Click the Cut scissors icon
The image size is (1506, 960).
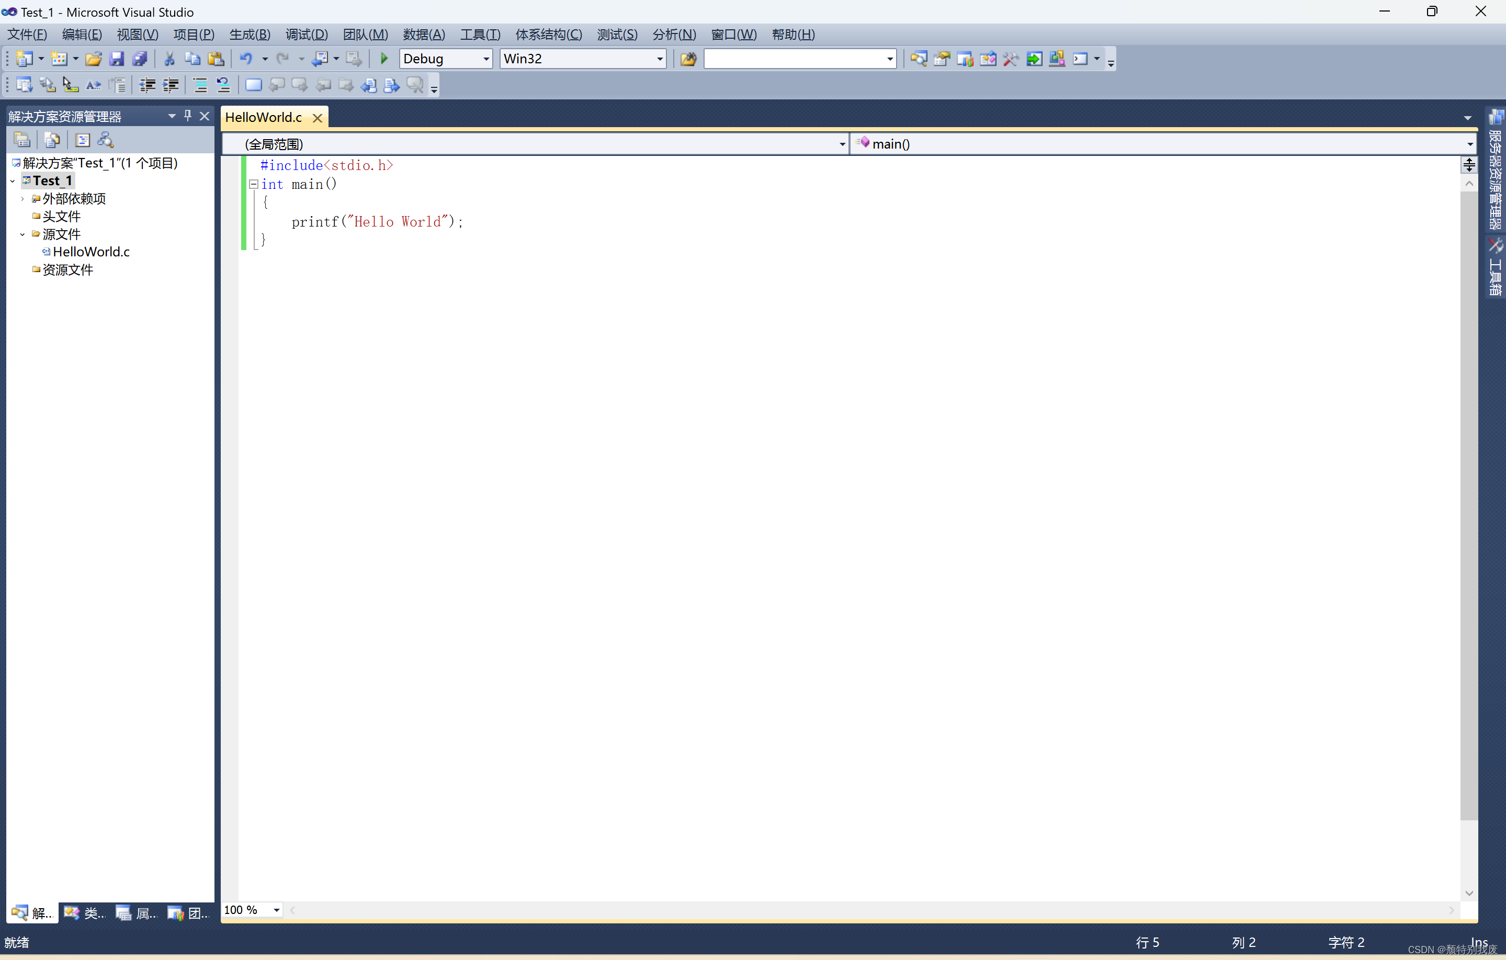pyautogui.click(x=169, y=59)
